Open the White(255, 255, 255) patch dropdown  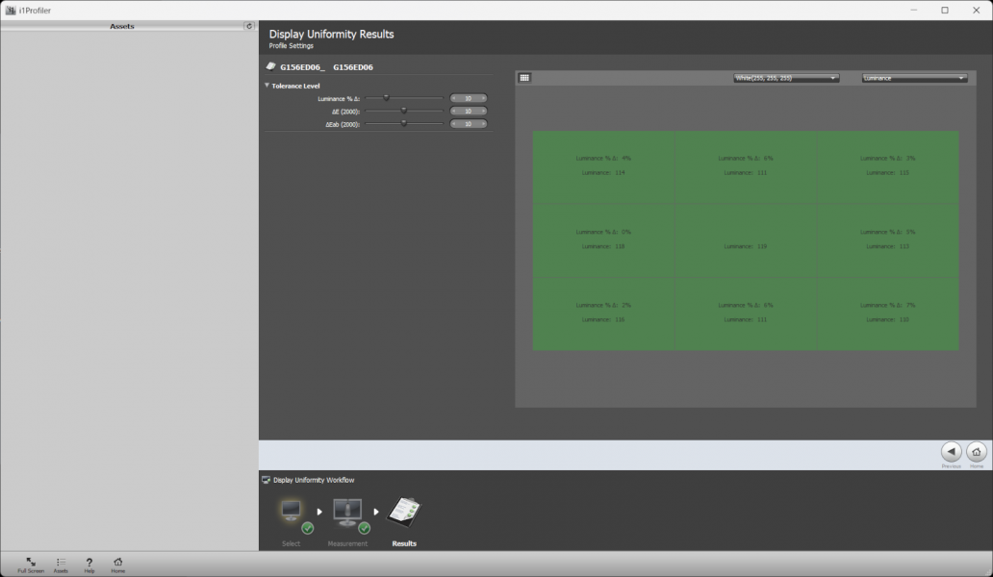(786, 78)
